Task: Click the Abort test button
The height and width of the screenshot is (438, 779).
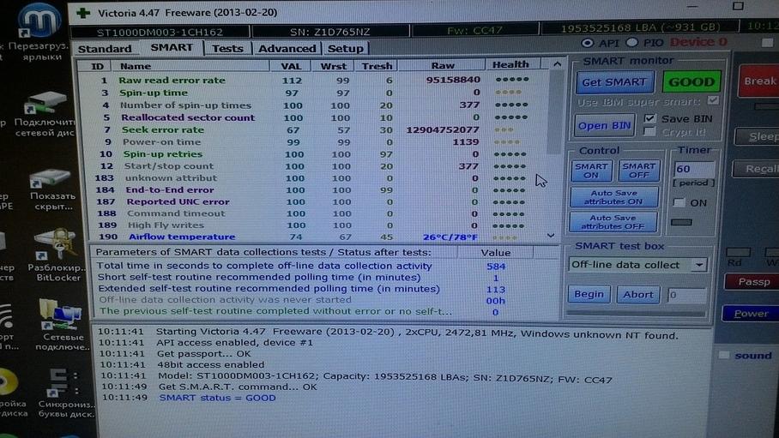Action: (638, 295)
